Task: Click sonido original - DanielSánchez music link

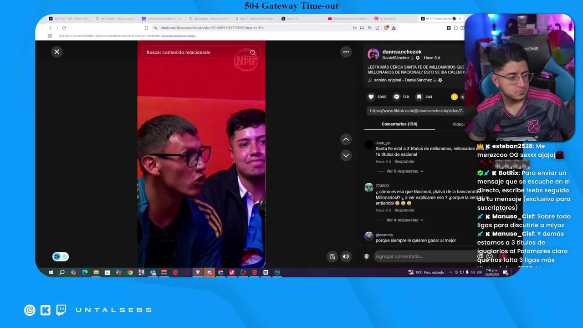Action: (405, 80)
